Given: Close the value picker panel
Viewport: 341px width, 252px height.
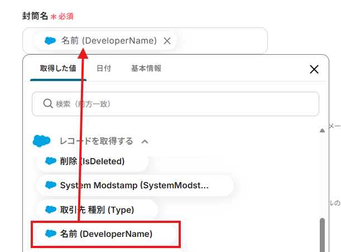Looking at the screenshot, I should pos(314,69).
